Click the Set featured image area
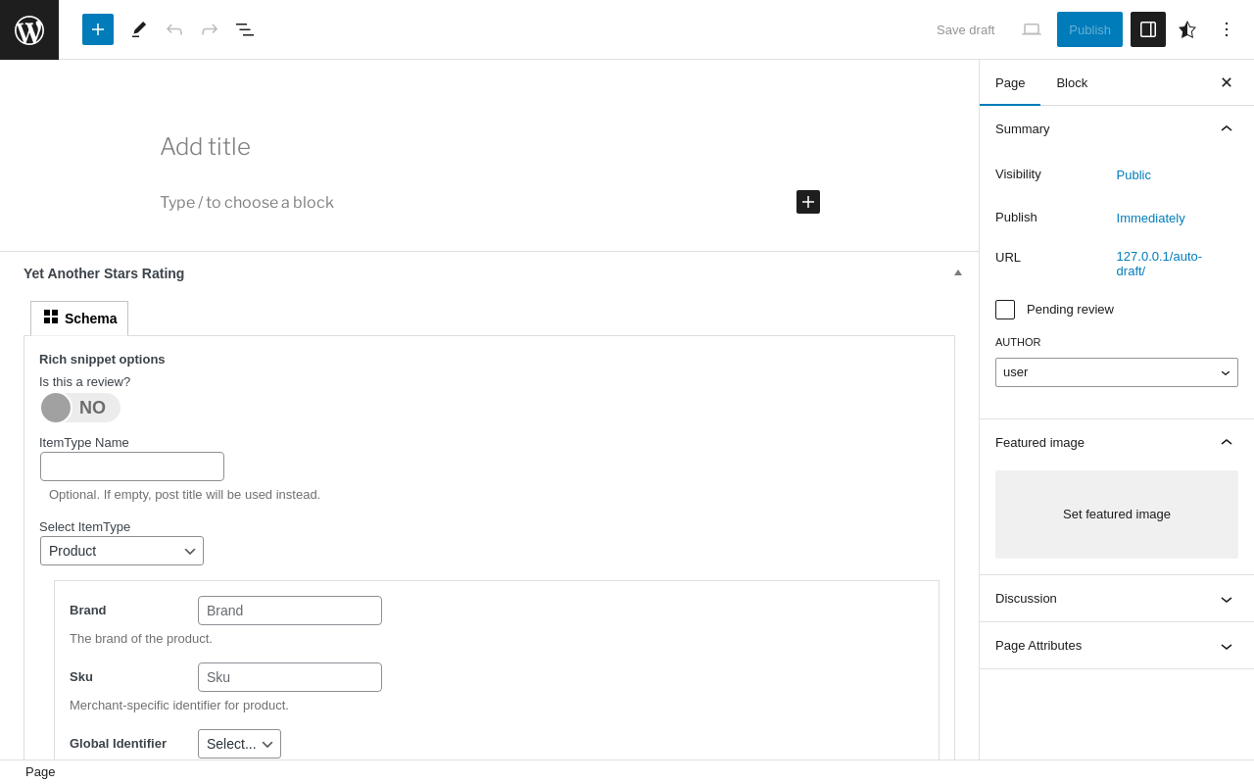The width and height of the screenshot is (1254, 784). click(1117, 514)
